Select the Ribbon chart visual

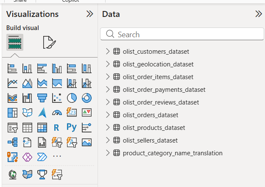[x=12, y=98]
